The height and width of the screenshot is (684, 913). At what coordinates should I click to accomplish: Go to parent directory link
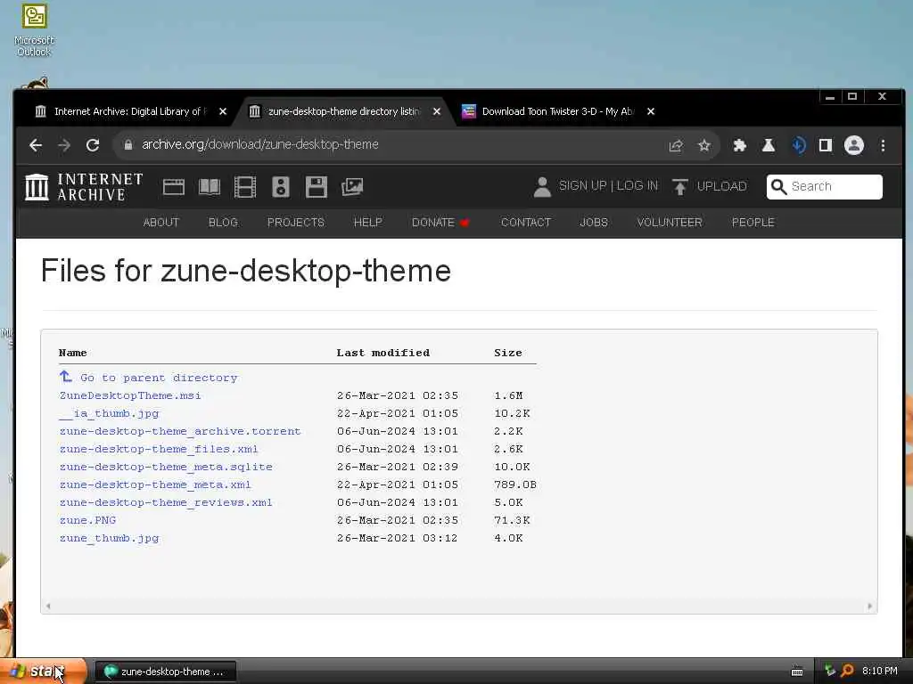(x=149, y=378)
